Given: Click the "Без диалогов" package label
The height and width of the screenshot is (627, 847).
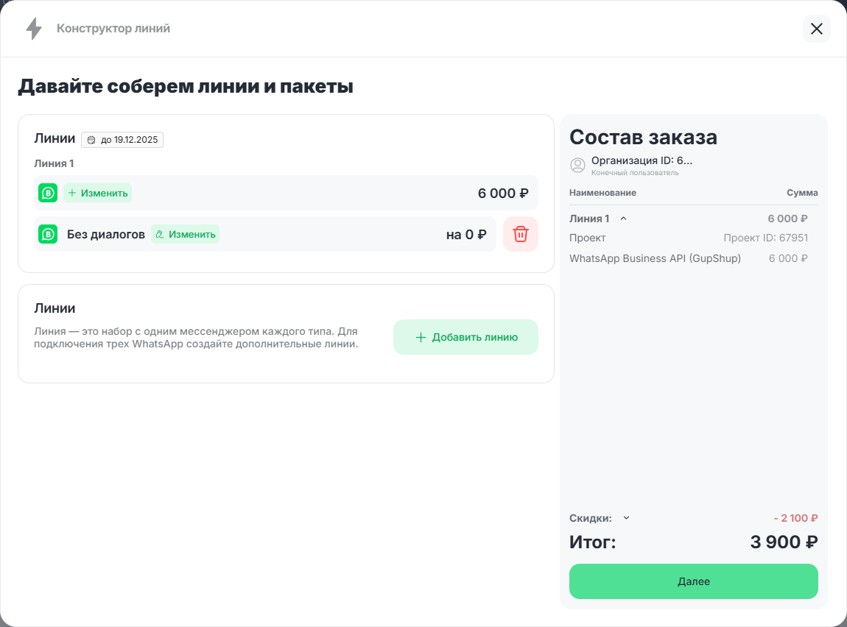Looking at the screenshot, I should click(106, 235).
